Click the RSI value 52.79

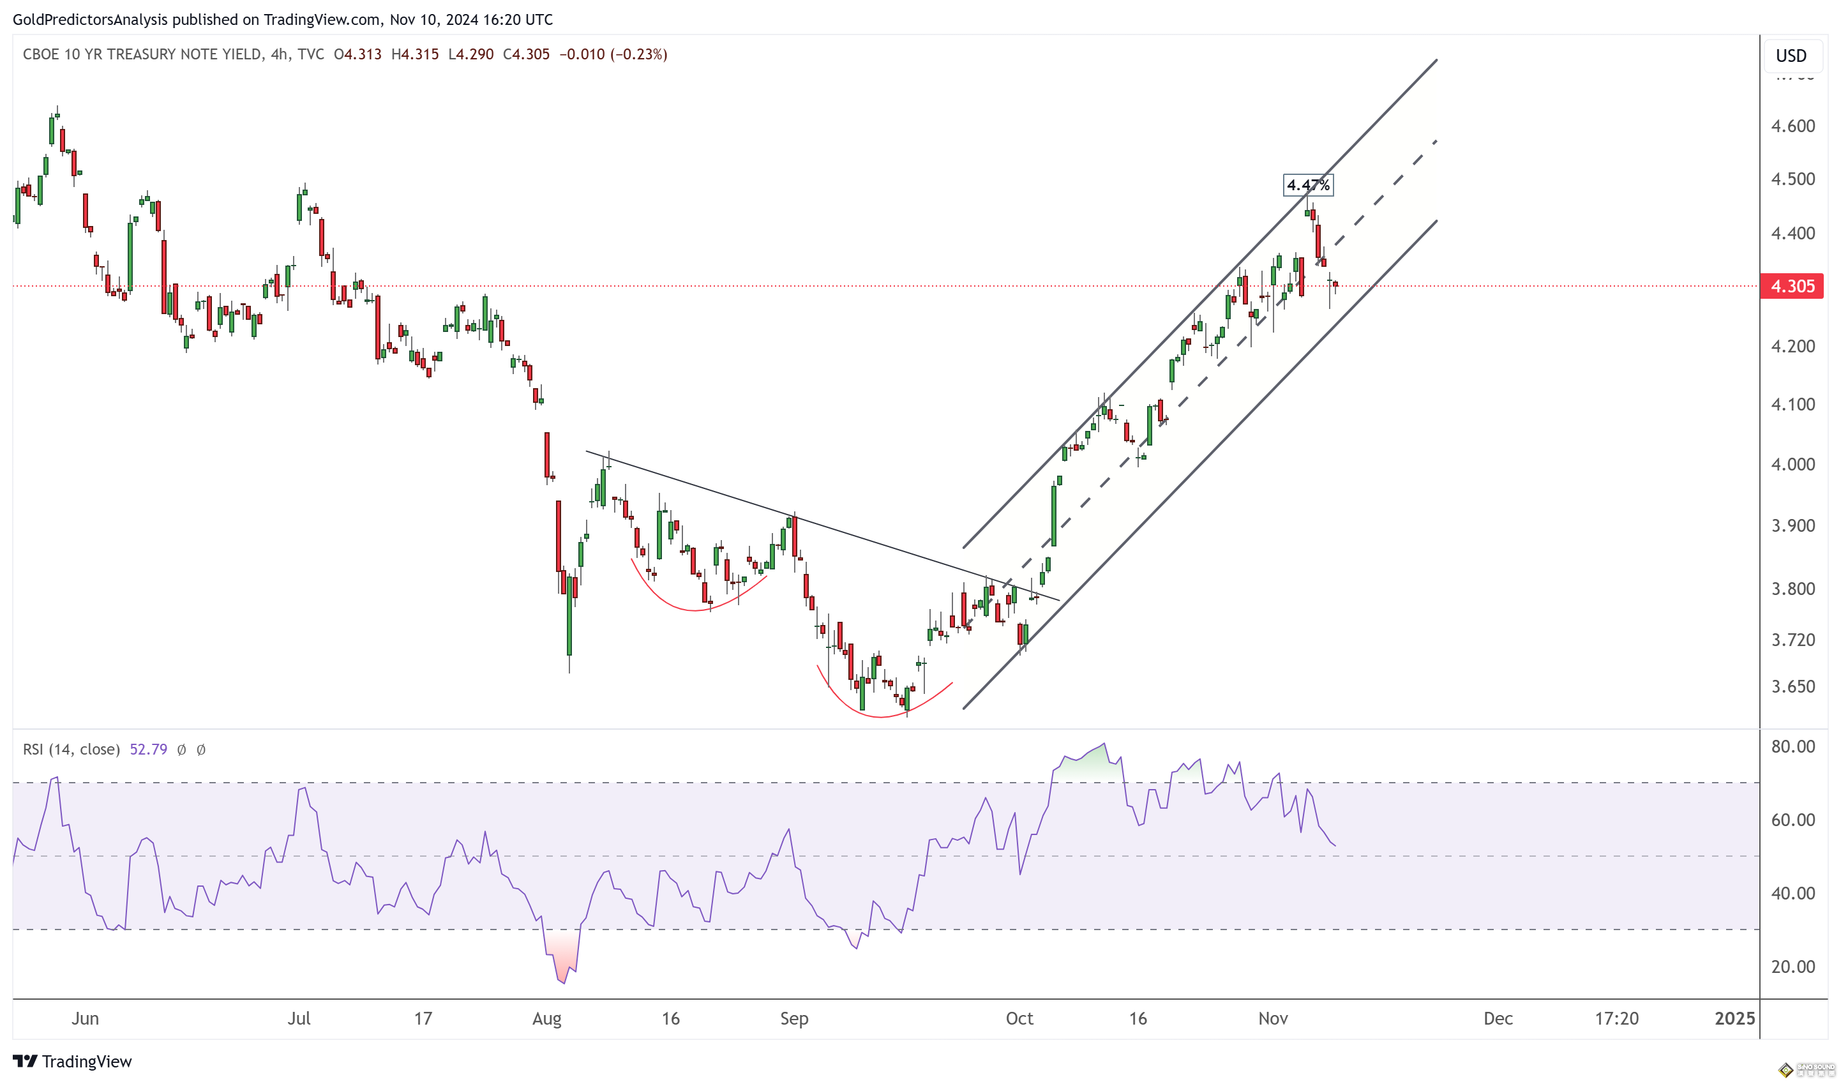coord(148,749)
